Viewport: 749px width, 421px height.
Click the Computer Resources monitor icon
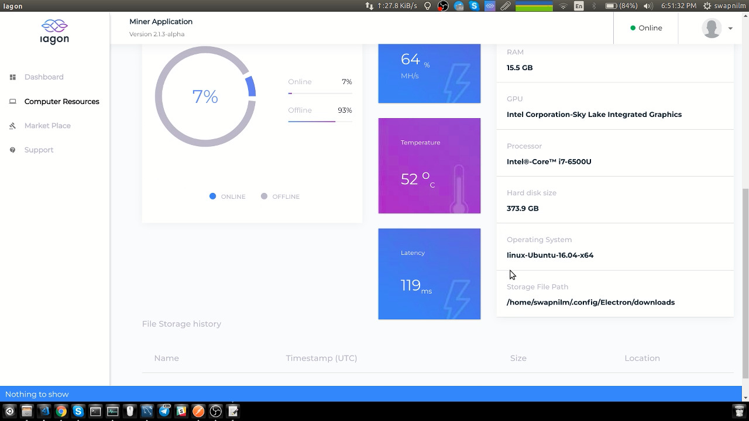point(12,101)
